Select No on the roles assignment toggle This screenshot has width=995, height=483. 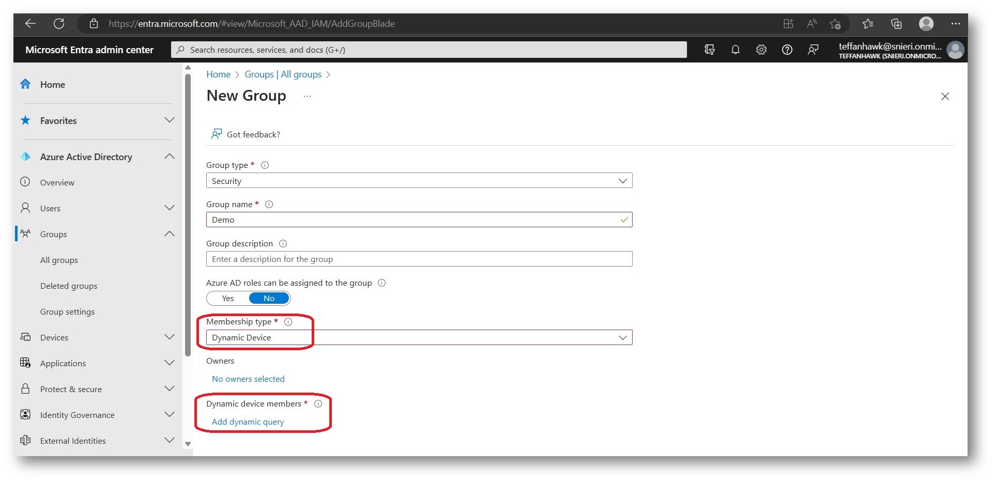(269, 299)
